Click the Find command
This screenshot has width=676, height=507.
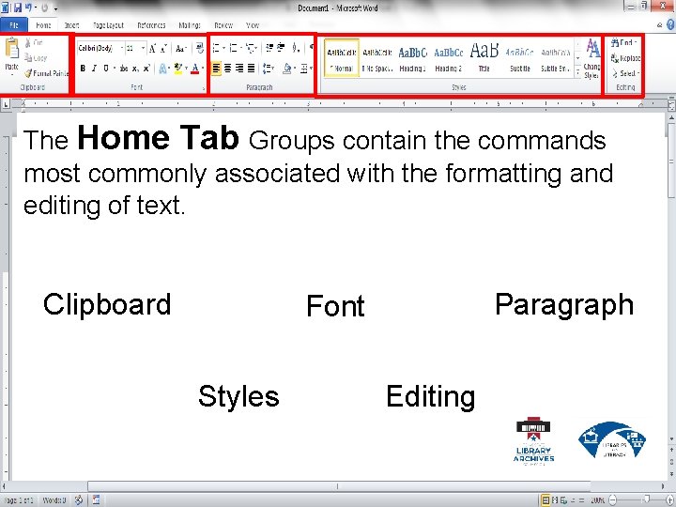point(623,42)
